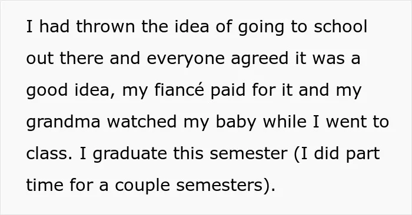The height and width of the screenshot is (215, 412).
Task: Select the word "school" in the paragraph
Action: click(341, 26)
